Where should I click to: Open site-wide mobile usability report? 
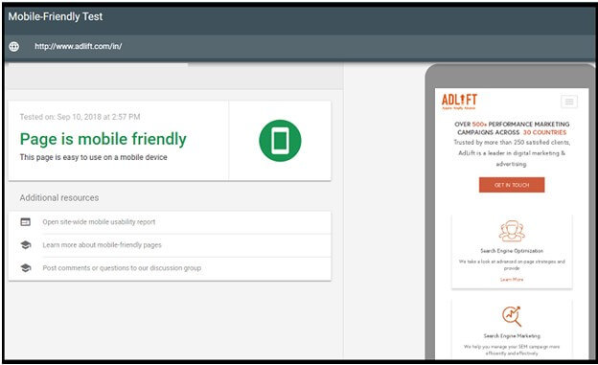click(x=99, y=222)
